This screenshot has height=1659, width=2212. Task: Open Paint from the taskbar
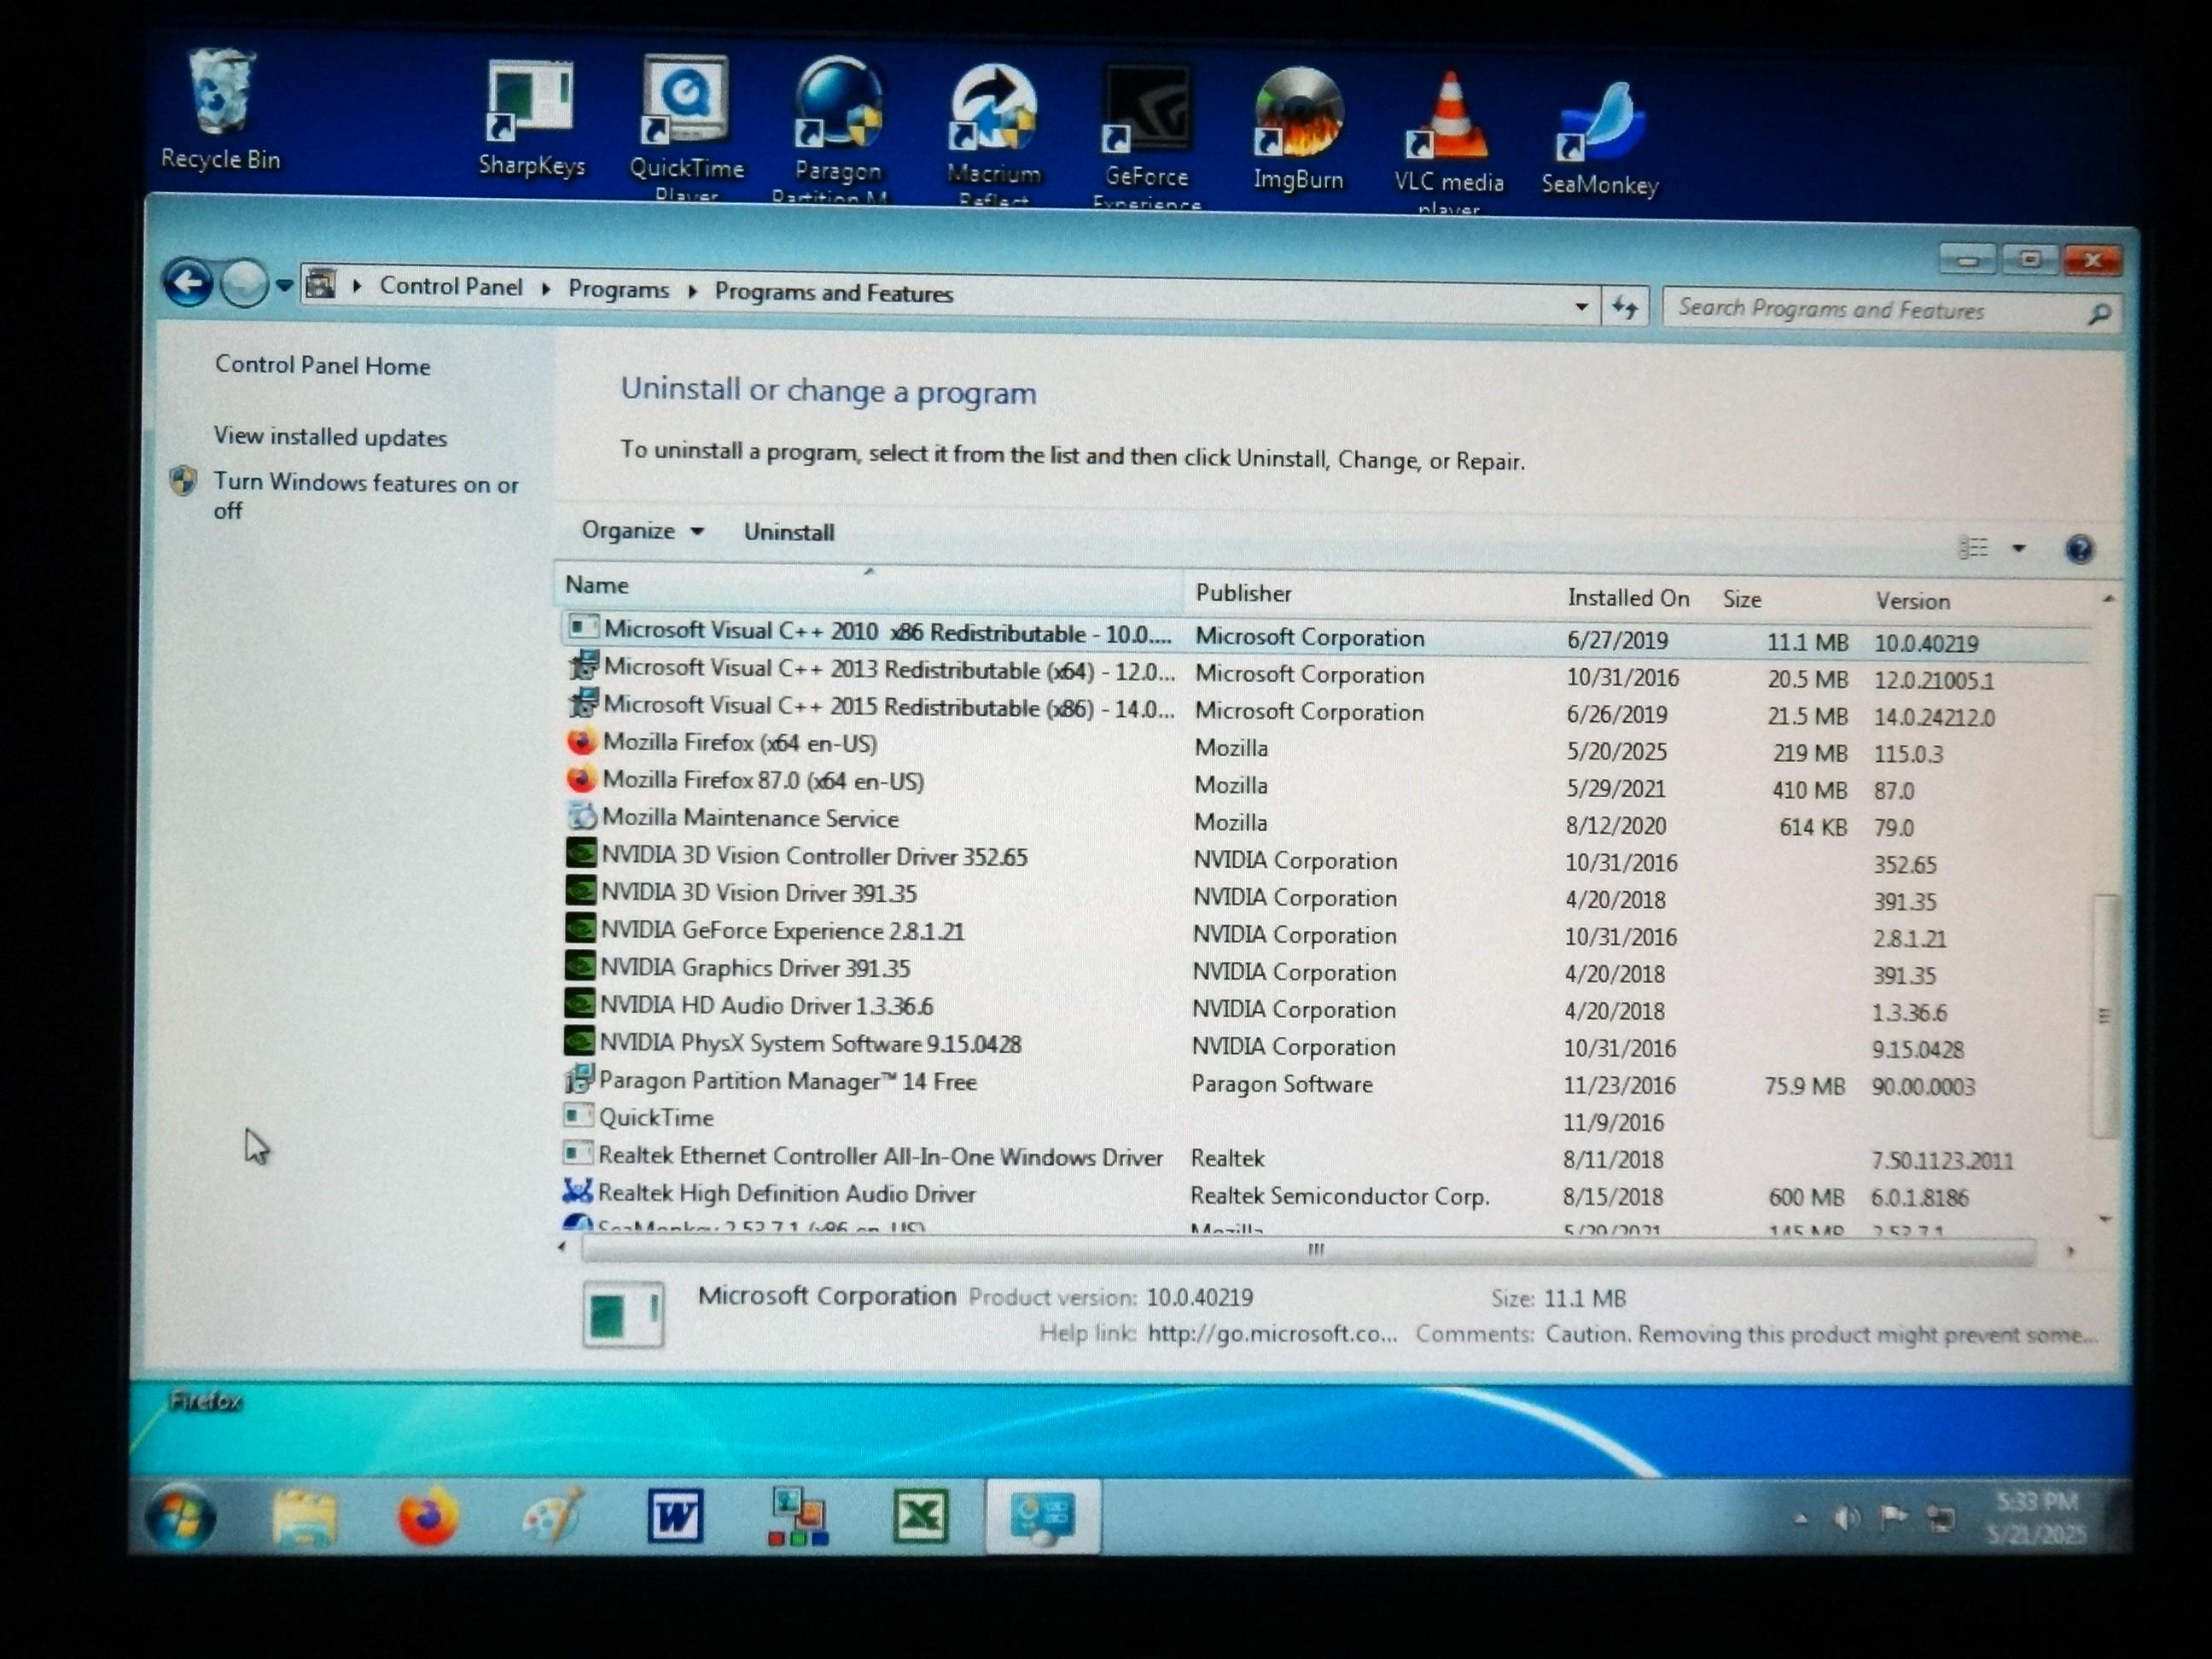[x=552, y=1516]
